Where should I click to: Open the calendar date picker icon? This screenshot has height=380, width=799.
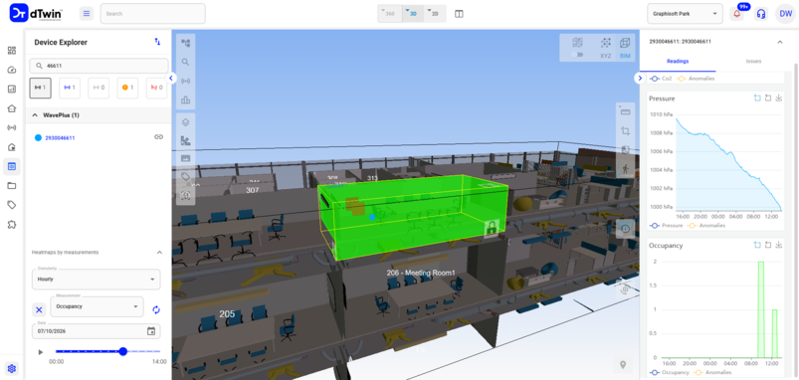(x=151, y=331)
